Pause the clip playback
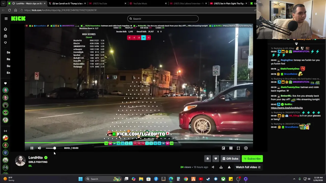 point(32,148)
